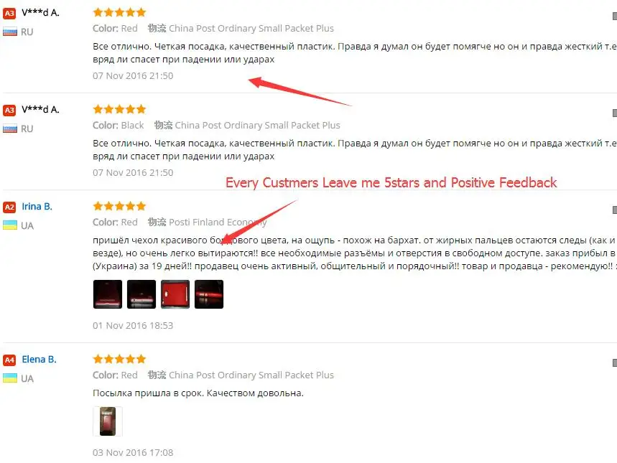Click the gray icon at right of first review
Screen dimensions: 617x463
(x=615, y=16)
